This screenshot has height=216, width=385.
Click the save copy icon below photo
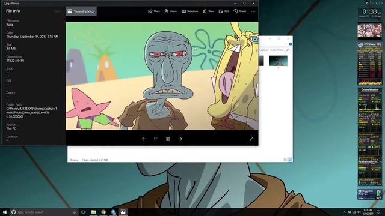tap(156, 139)
